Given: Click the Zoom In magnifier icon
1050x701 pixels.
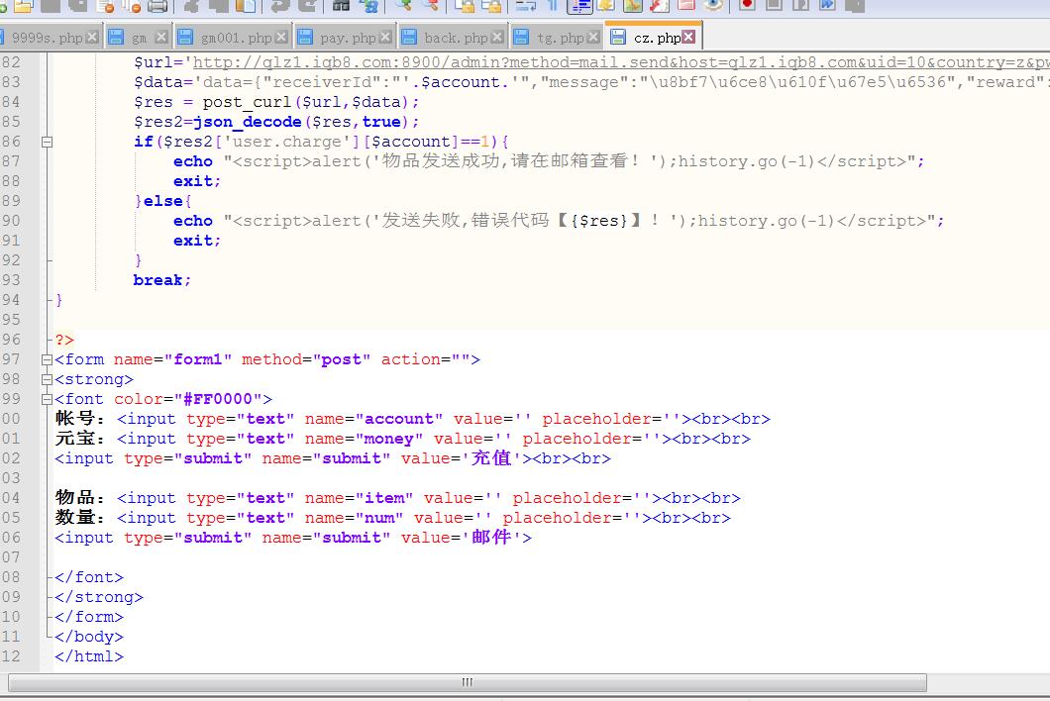Looking at the screenshot, I should click(403, 5).
